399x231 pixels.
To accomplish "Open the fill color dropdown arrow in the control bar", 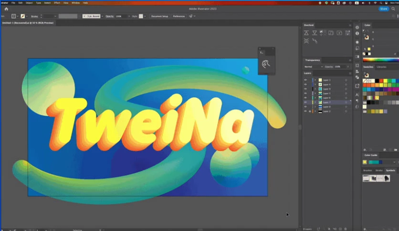I will [x=18, y=16].
